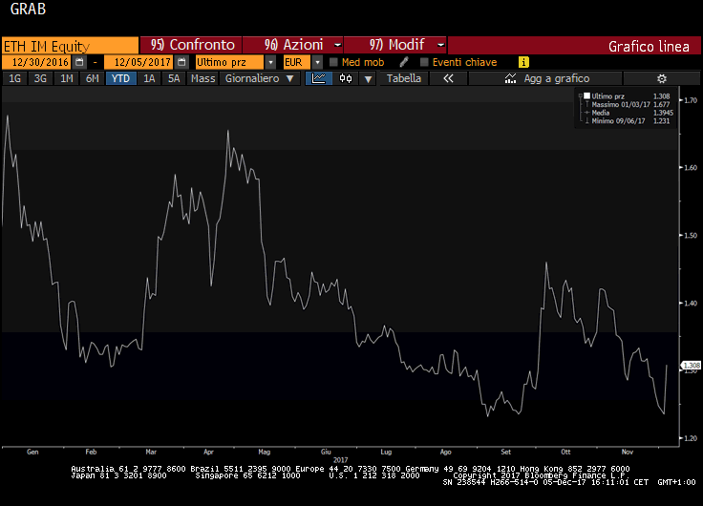The height and width of the screenshot is (506, 703).
Task: Toggle the Eventi chiave checkbox
Action: [x=424, y=62]
